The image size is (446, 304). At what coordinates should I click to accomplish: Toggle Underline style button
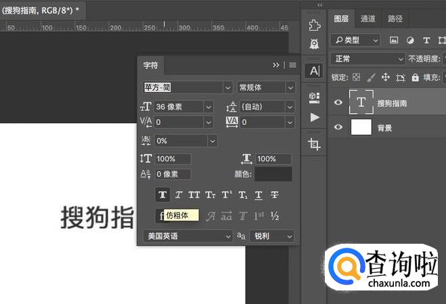click(x=259, y=195)
